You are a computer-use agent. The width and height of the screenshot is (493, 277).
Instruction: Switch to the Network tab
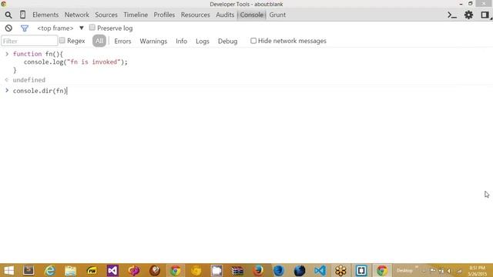click(77, 15)
